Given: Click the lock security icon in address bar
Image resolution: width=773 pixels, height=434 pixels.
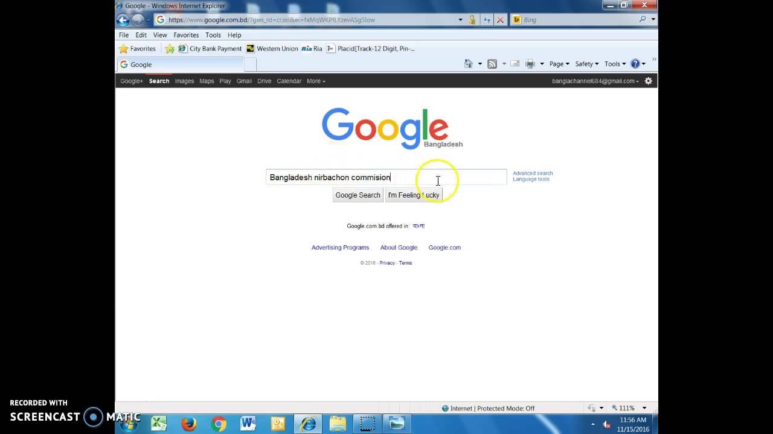Looking at the screenshot, I should pyautogui.click(x=472, y=20).
